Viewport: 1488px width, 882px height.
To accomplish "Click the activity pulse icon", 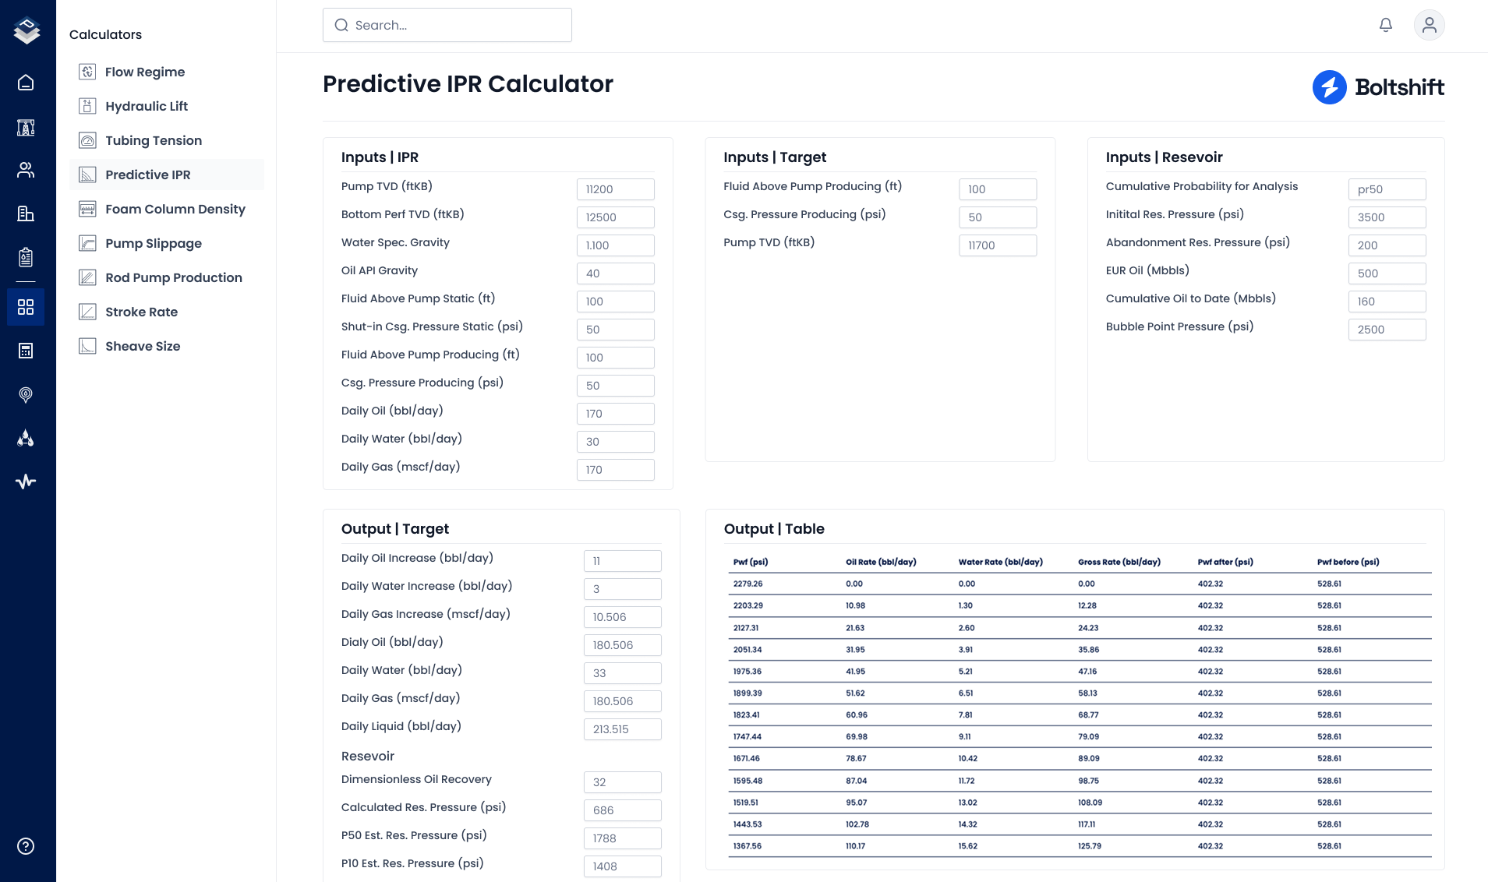I will point(26,482).
